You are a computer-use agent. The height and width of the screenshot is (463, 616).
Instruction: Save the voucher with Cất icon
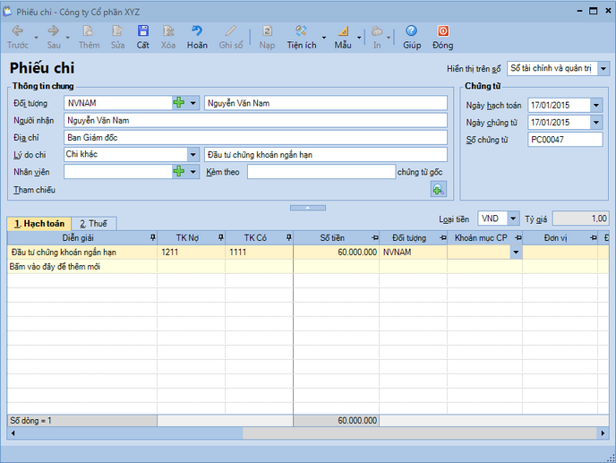tap(143, 31)
